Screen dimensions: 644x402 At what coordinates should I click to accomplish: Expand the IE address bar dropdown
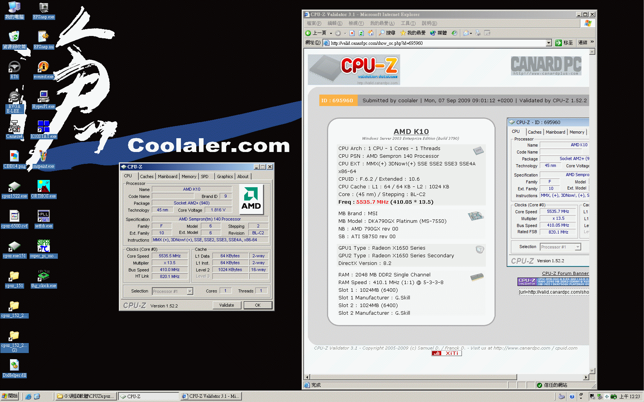(549, 43)
